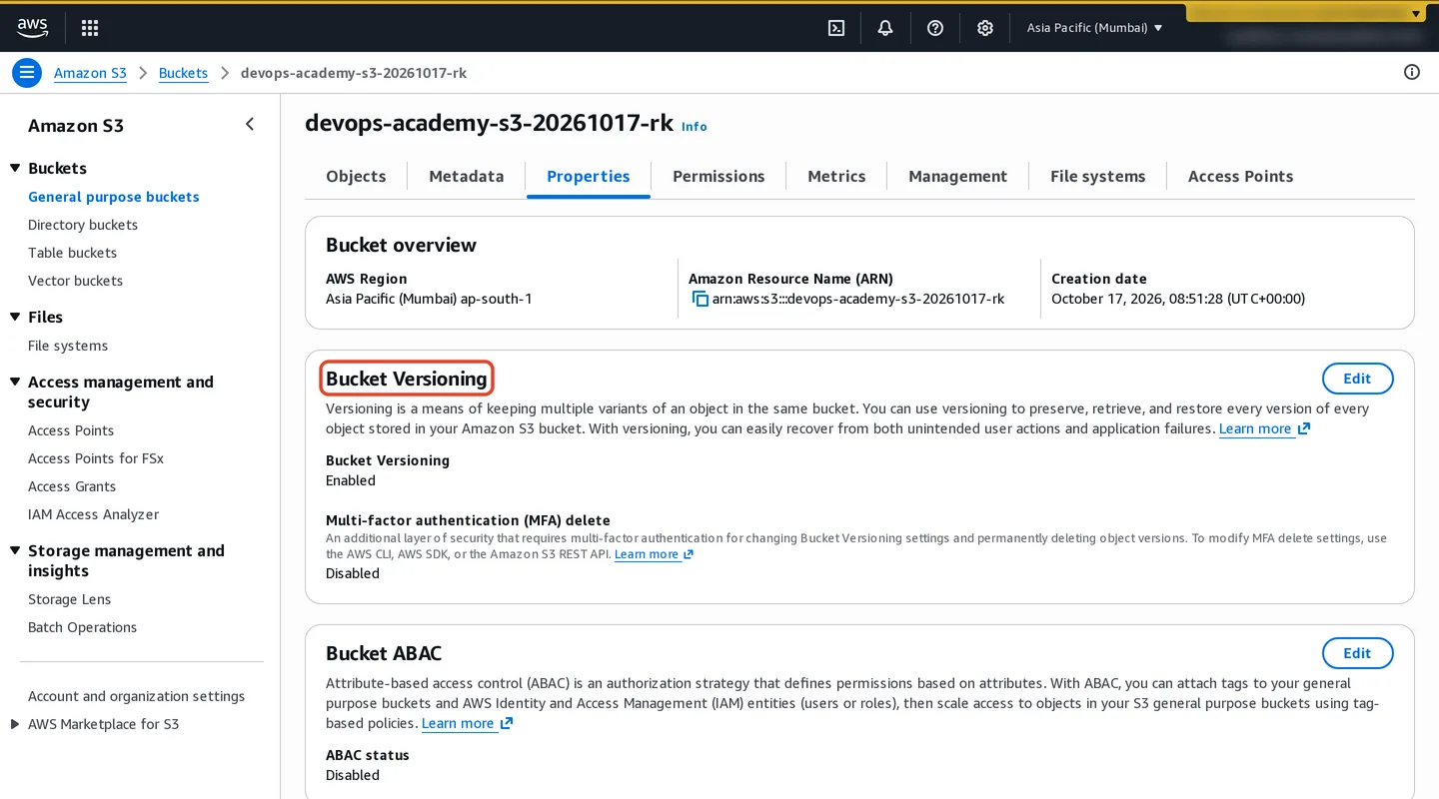Collapse the Amazon S3 sidebar panel

(x=250, y=124)
